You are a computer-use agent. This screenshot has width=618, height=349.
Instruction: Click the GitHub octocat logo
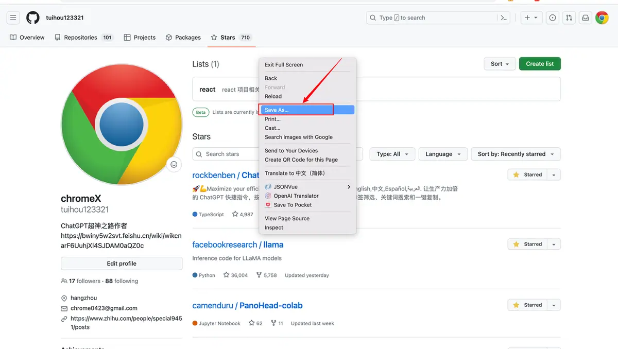[x=33, y=18]
